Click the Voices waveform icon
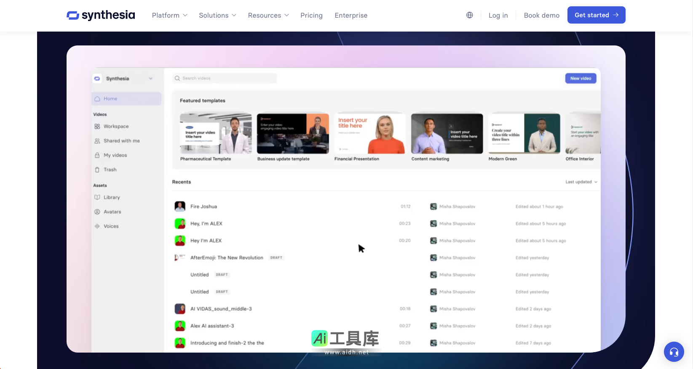 coord(97,226)
